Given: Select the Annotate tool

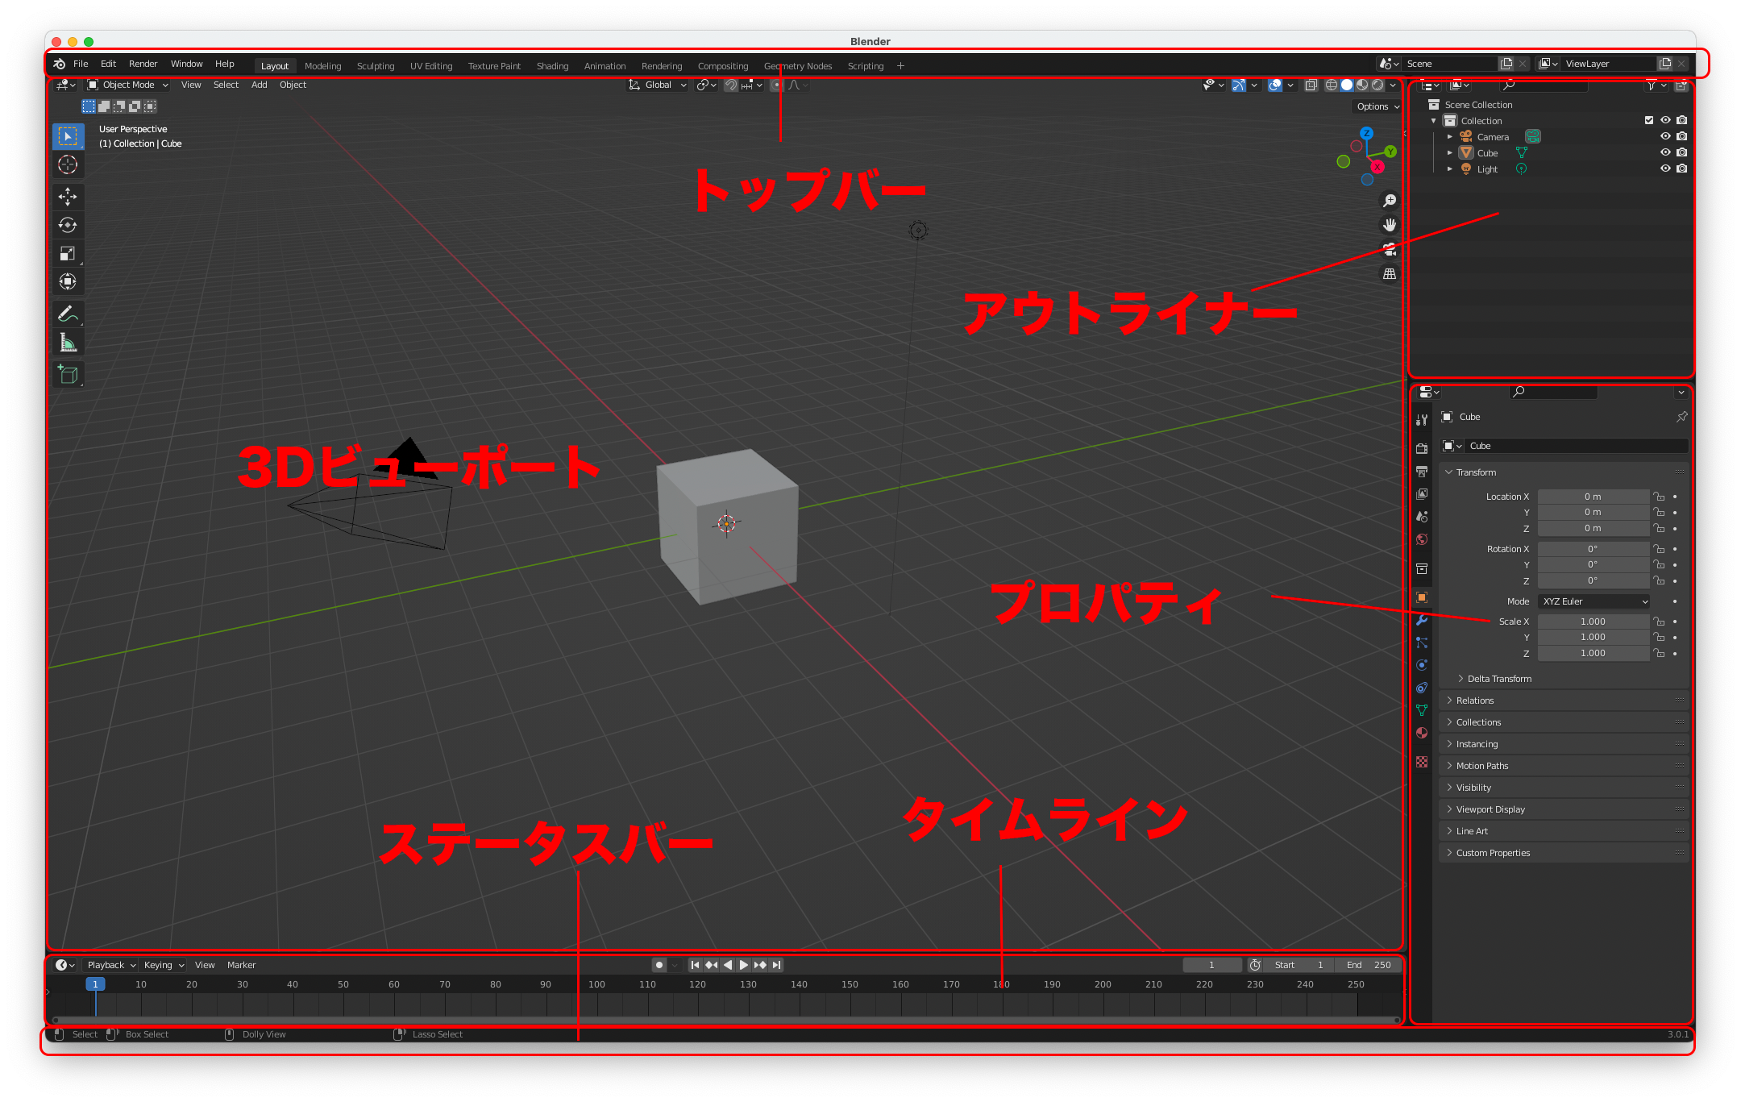Looking at the screenshot, I should tap(69, 314).
